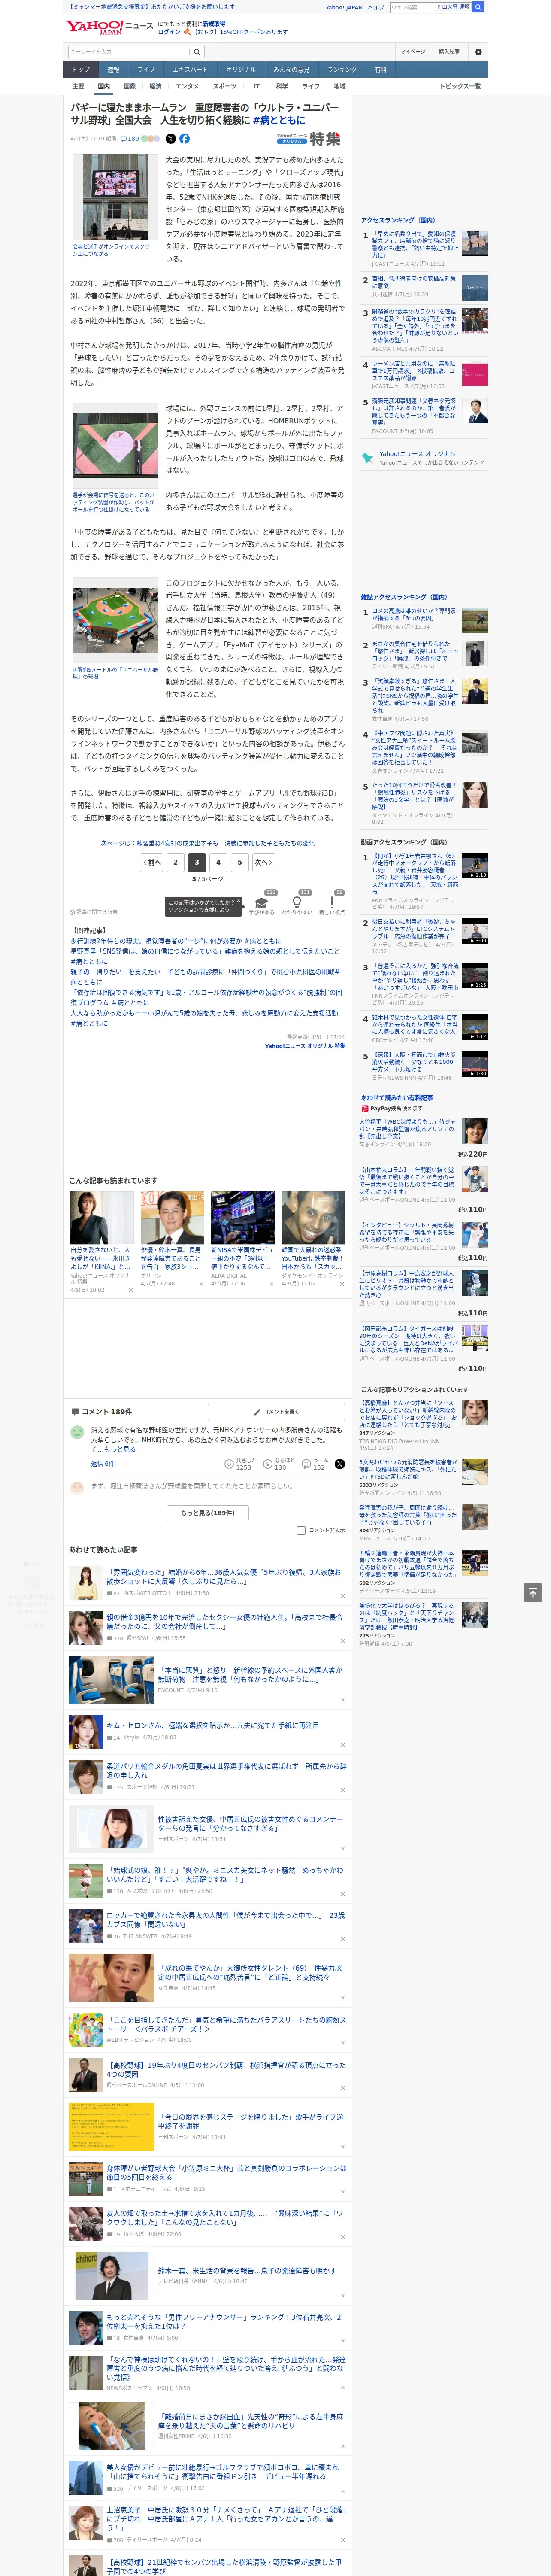Open the 国際 category
The height and width of the screenshot is (2576, 551).
point(130,86)
